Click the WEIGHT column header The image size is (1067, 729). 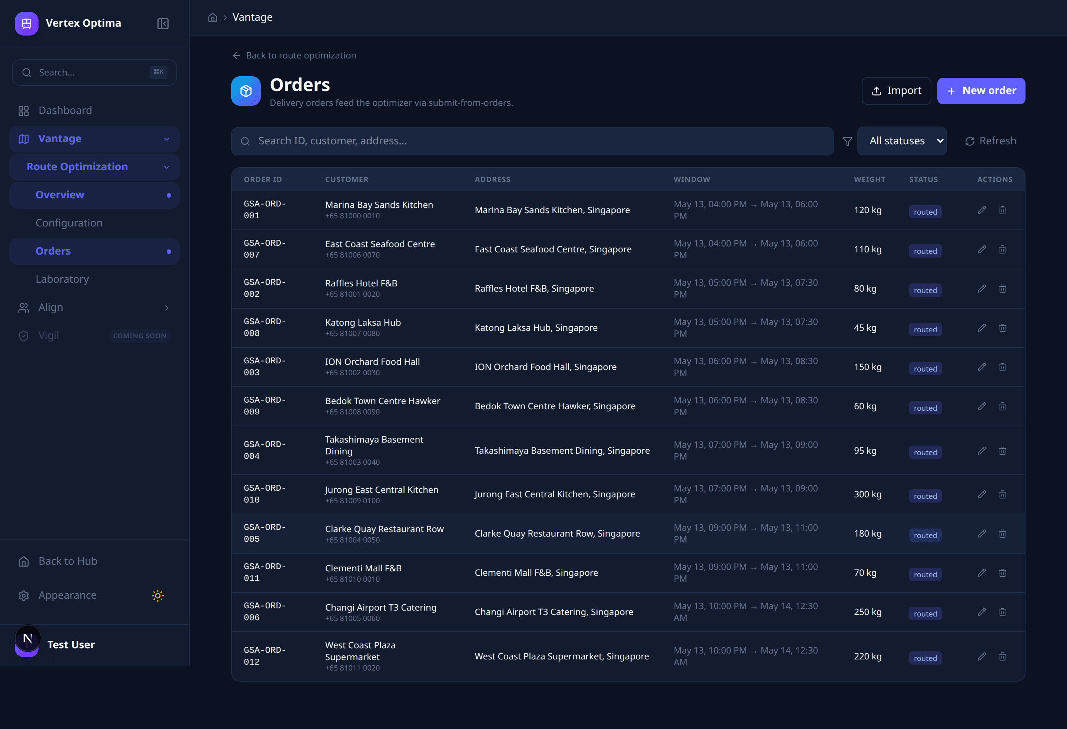pyautogui.click(x=869, y=180)
